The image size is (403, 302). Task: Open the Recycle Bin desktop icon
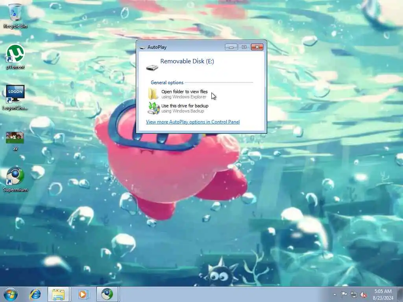tap(15, 16)
